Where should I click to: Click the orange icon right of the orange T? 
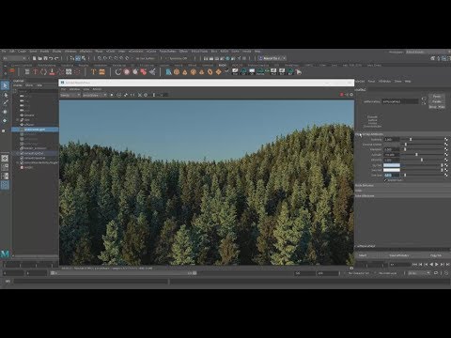101,72
